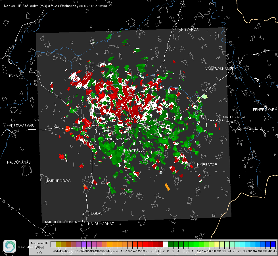
Task: Click the TÉGLÁS town label
Action: pyautogui.click(x=96, y=213)
